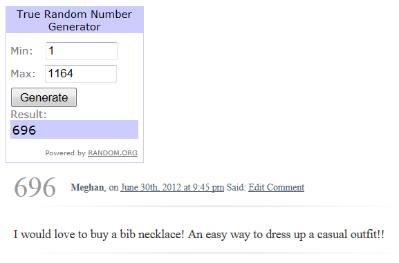The height and width of the screenshot is (263, 399).
Task: Click the Max: label
Action: point(23,74)
